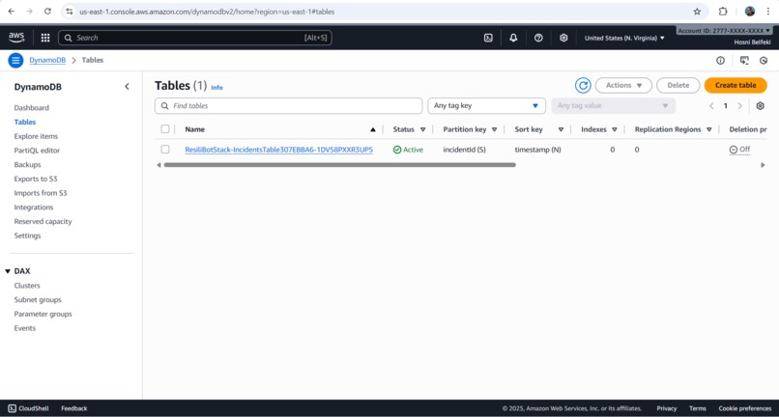
Task: Click the Delete button
Action: coord(678,85)
